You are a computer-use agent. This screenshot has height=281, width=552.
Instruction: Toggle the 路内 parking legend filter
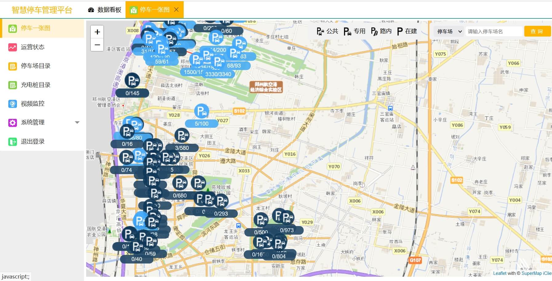coord(381,31)
